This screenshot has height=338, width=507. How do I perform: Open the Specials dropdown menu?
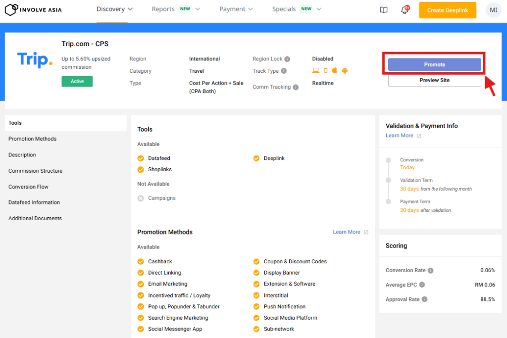297,9
